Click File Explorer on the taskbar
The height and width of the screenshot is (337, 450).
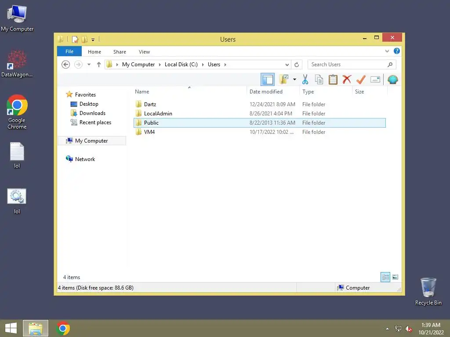tap(36, 328)
